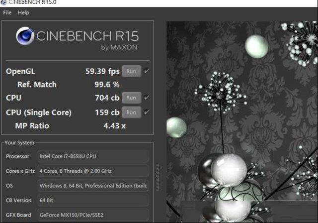
Task: Select the single core score 159 cb
Action: coord(107,112)
